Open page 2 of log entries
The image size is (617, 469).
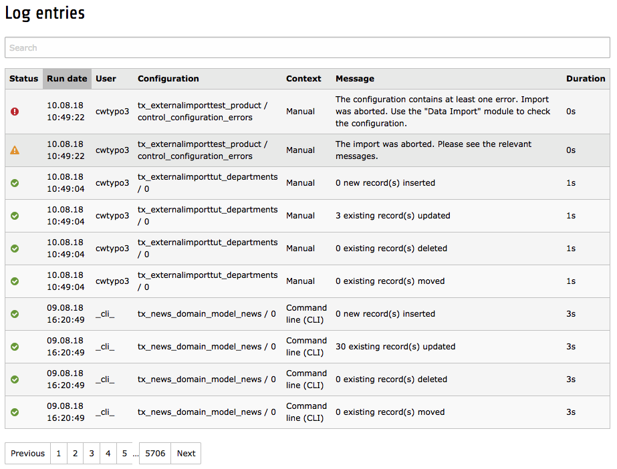(x=75, y=453)
